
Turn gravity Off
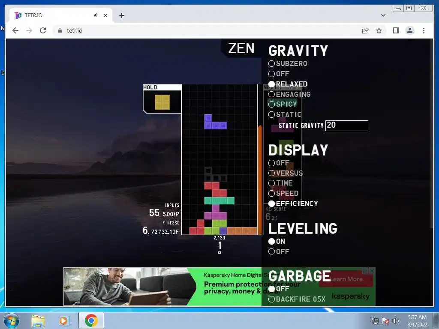click(279, 74)
